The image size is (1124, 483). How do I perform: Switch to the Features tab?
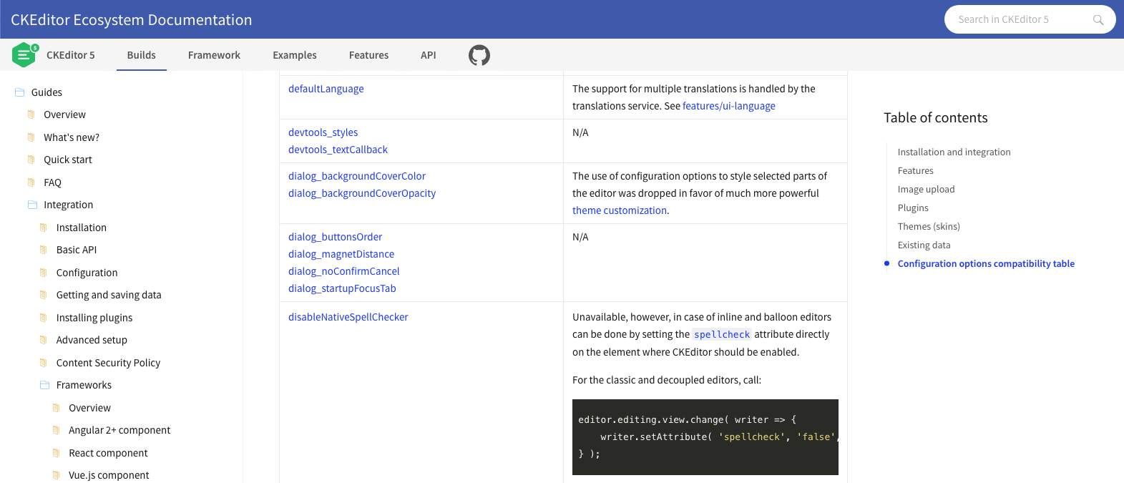coord(368,55)
